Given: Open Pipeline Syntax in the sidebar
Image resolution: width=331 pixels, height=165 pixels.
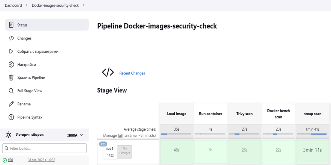Looking at the screenshot, I should coord(47,117).
